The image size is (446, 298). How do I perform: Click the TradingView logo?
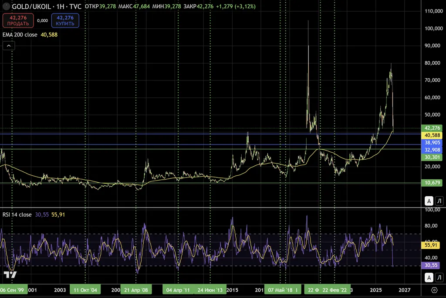(x=10, y=275)
